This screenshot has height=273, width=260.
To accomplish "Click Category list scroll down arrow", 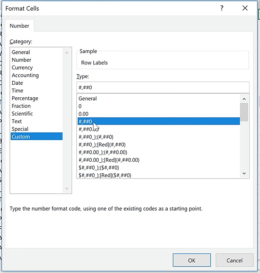I will (x=66, y=188).
